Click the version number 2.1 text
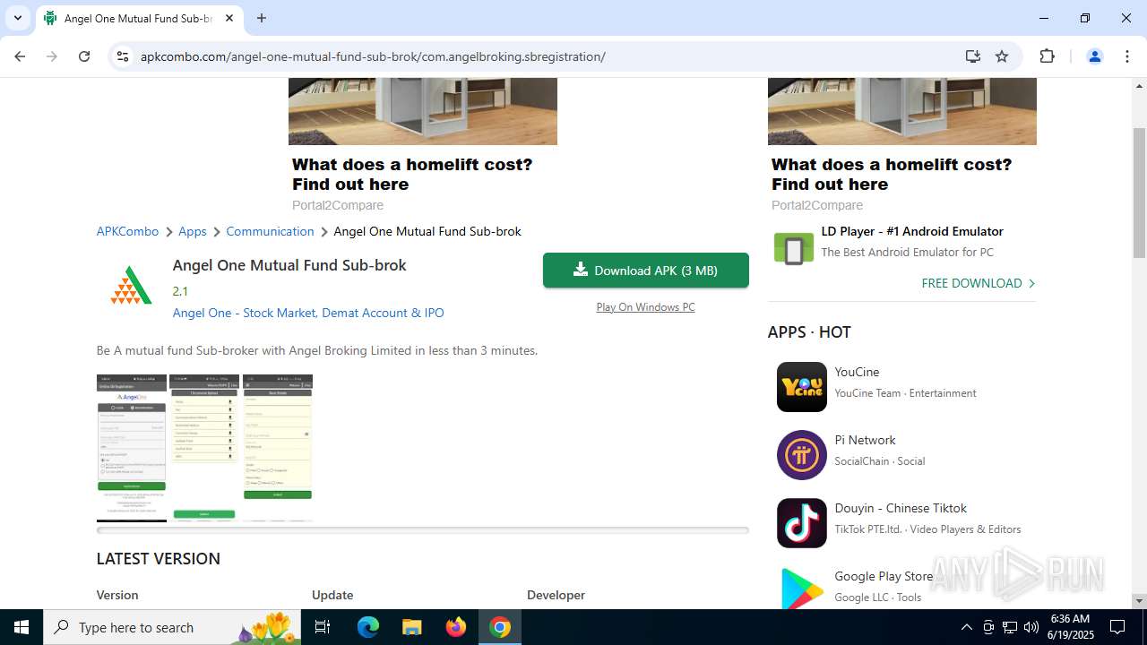Screen dimensions: 1147x645 pos(180,291)
